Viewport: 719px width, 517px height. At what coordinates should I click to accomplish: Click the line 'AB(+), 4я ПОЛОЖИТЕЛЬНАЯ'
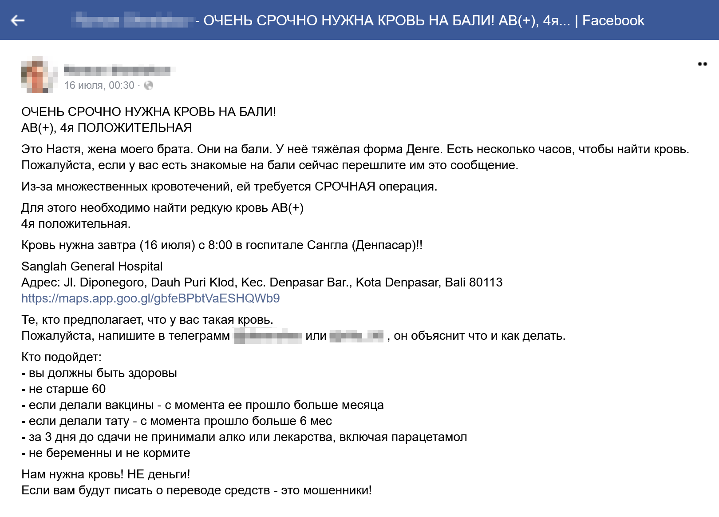(107, 128)
